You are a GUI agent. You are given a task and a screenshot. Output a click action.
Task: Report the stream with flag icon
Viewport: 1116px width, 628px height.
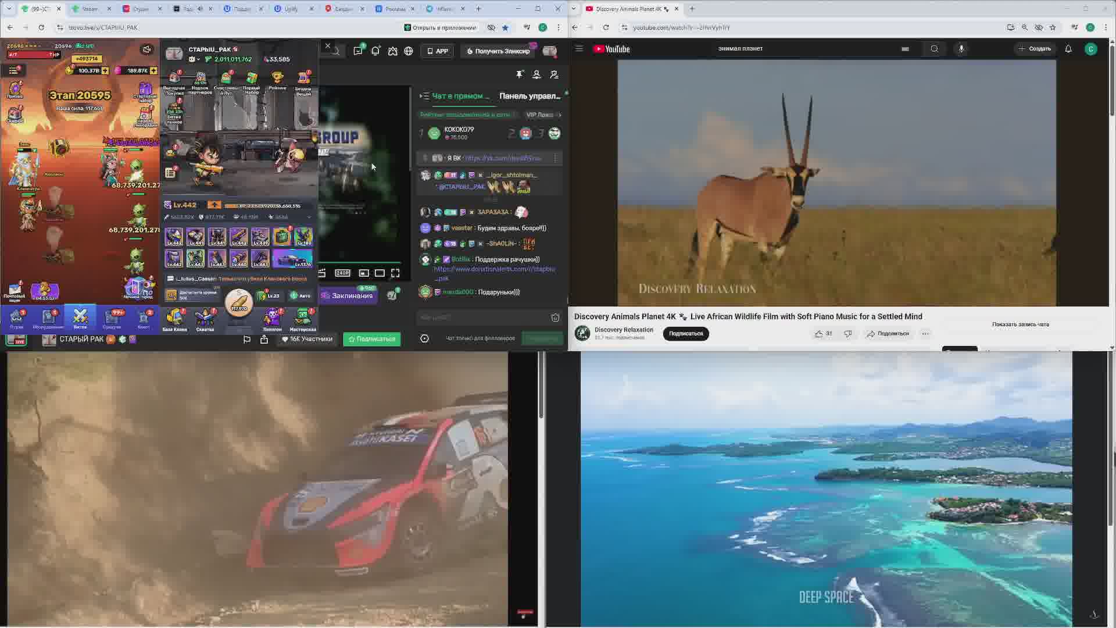click(246, 339)
